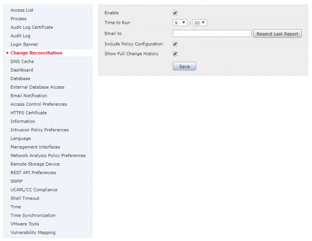Open the Audit Log settings

tap(20, 36)
